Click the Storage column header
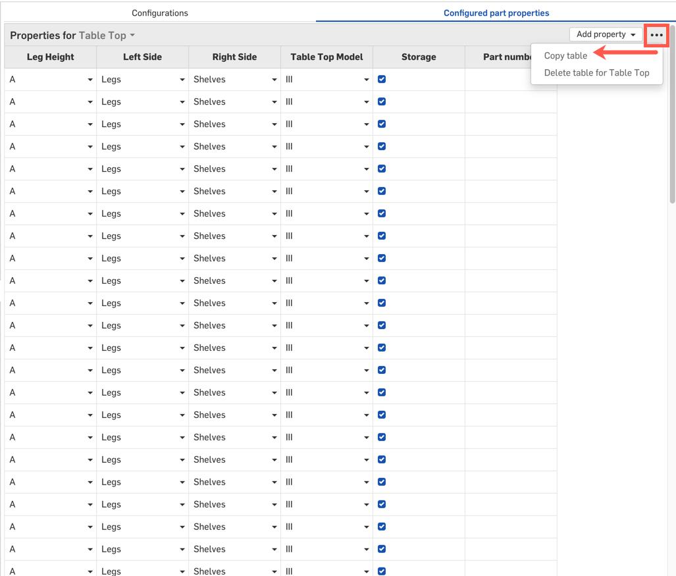 coord(419,57)
